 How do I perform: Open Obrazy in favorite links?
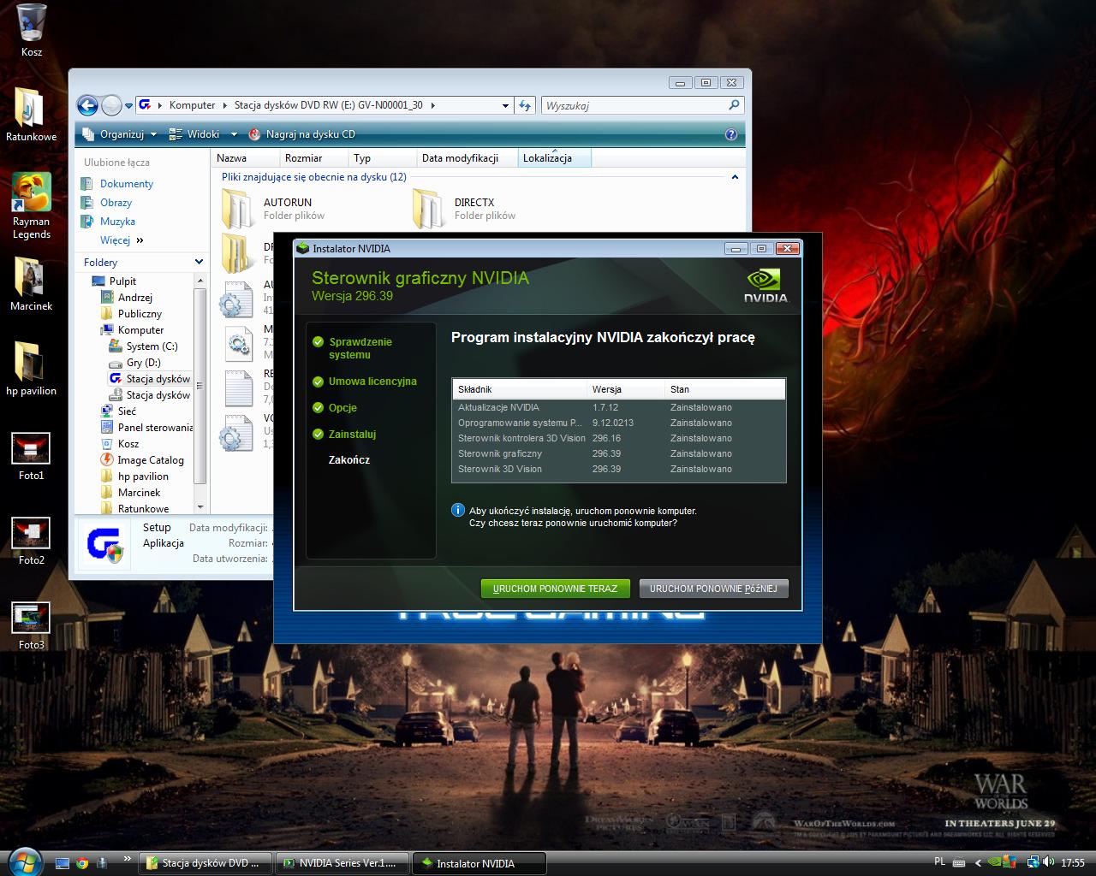click(x=106, y=203)
